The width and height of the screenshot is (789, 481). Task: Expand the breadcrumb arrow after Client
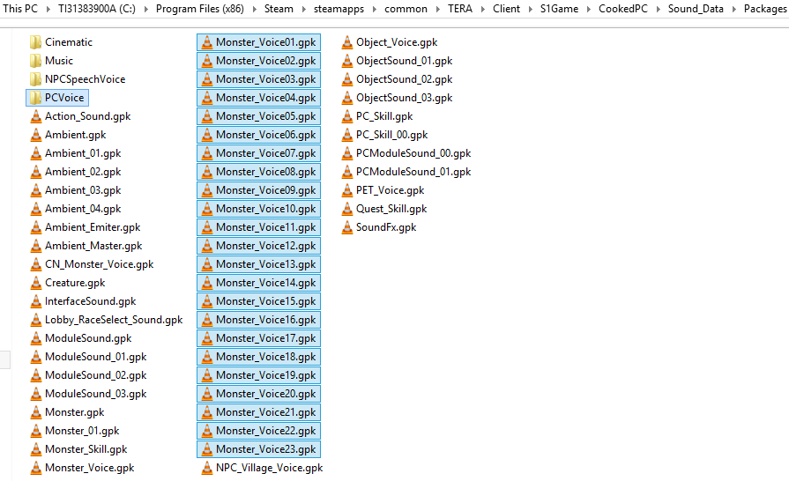tap(531, 9)
